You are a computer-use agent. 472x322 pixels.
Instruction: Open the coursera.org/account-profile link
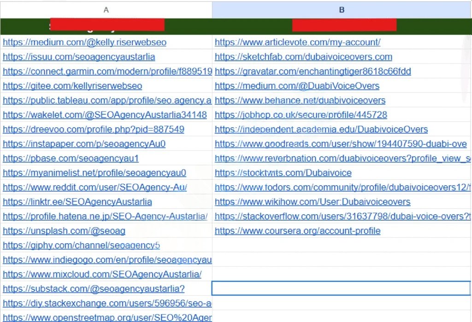click(x=297, y=231)
